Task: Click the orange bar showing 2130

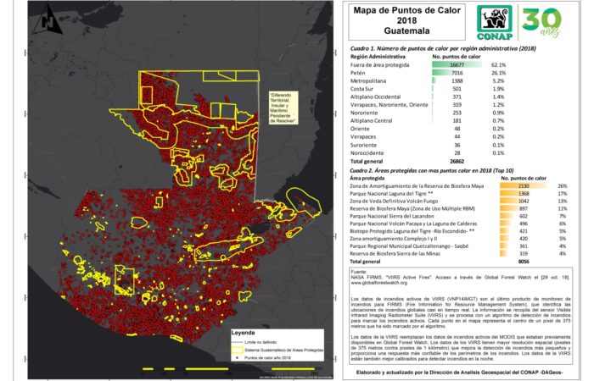Action: coord(524,186)
